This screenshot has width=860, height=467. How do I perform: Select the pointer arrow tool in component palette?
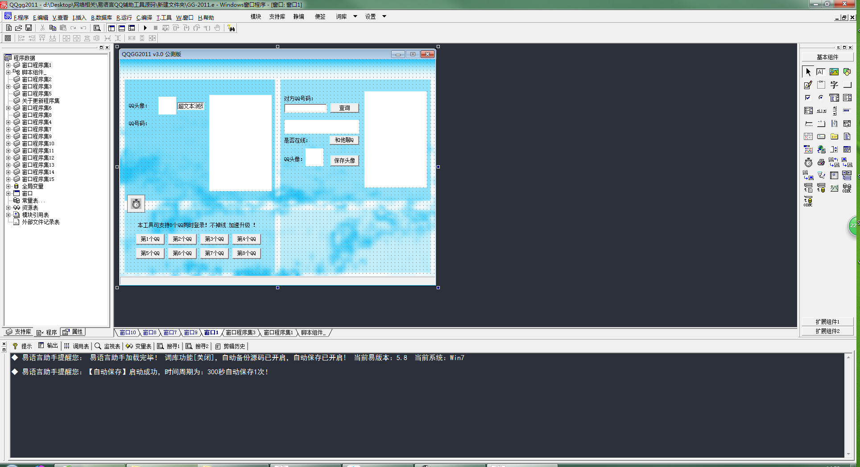[x=808, y=72]
